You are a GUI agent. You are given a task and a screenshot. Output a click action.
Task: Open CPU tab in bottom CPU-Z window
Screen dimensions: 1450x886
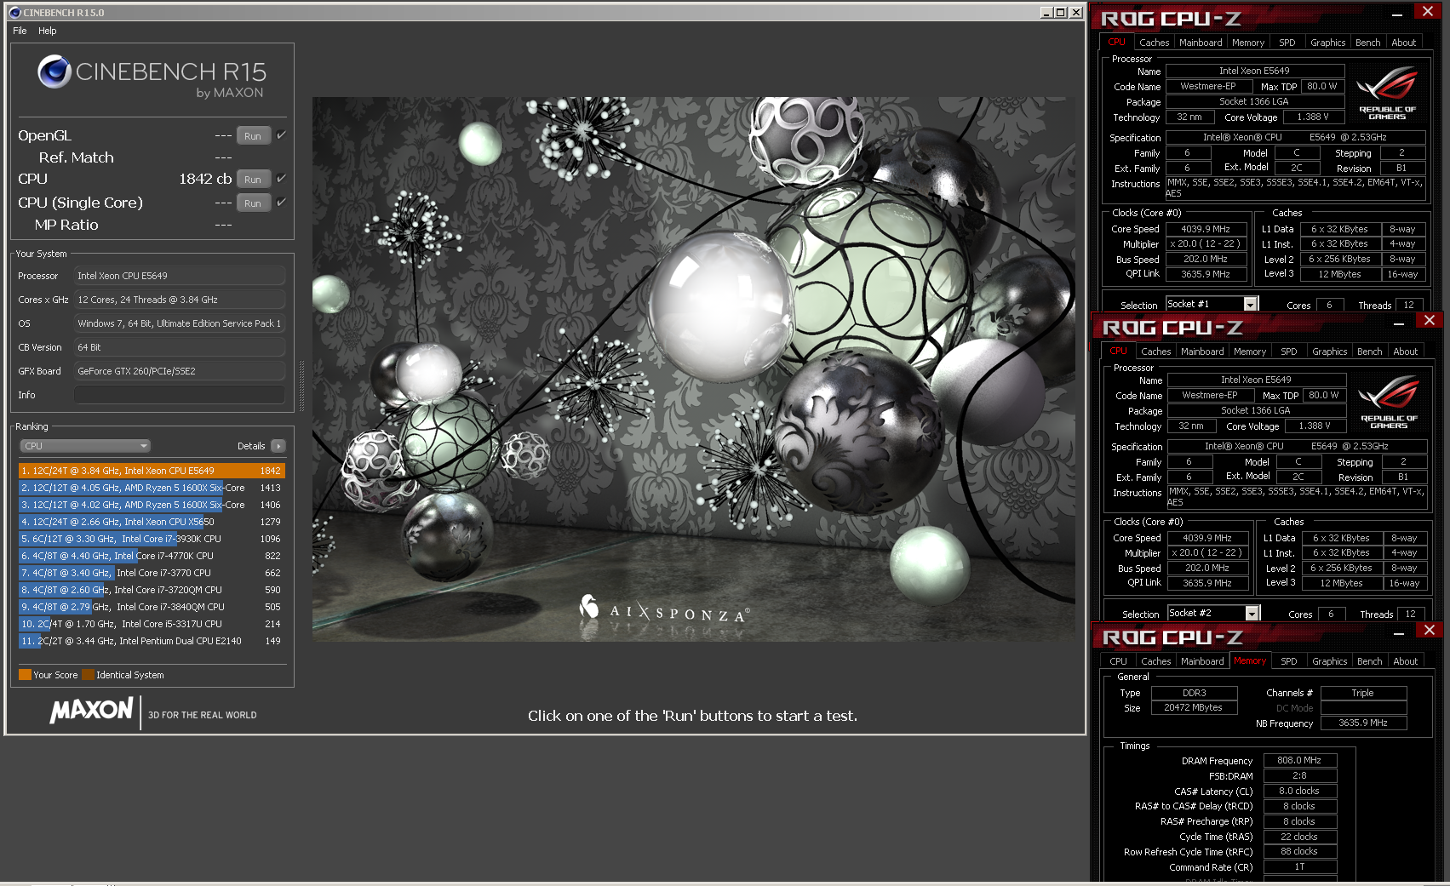tap(1118, 661)
